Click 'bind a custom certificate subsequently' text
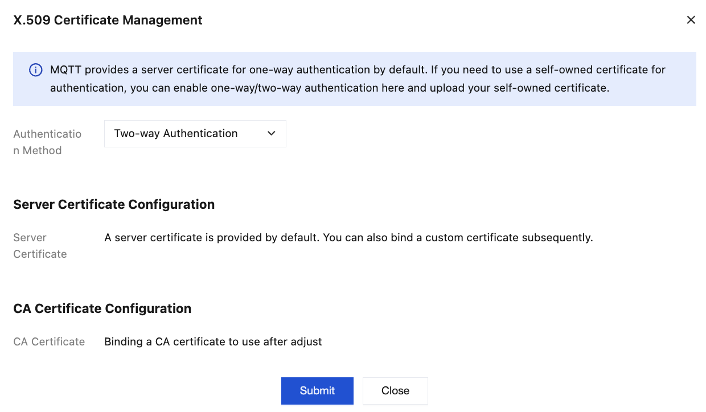 tap(492, 238)
